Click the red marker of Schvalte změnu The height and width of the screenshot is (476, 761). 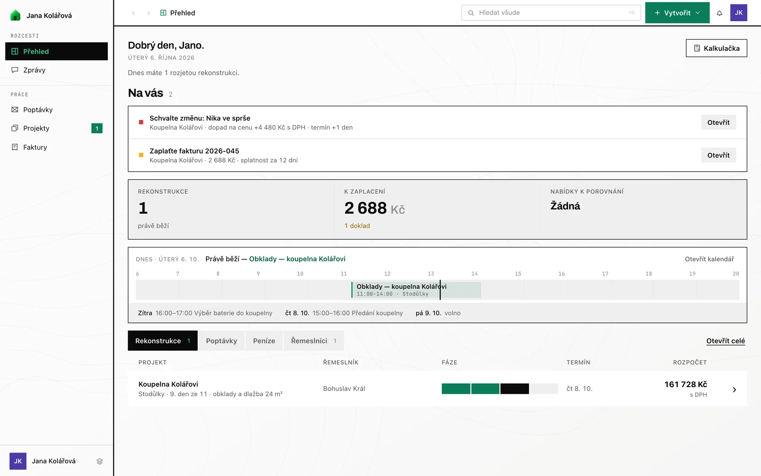(x=141, y=122)
